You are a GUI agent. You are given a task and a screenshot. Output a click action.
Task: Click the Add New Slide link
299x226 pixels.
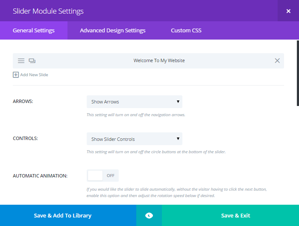point(34,75)
